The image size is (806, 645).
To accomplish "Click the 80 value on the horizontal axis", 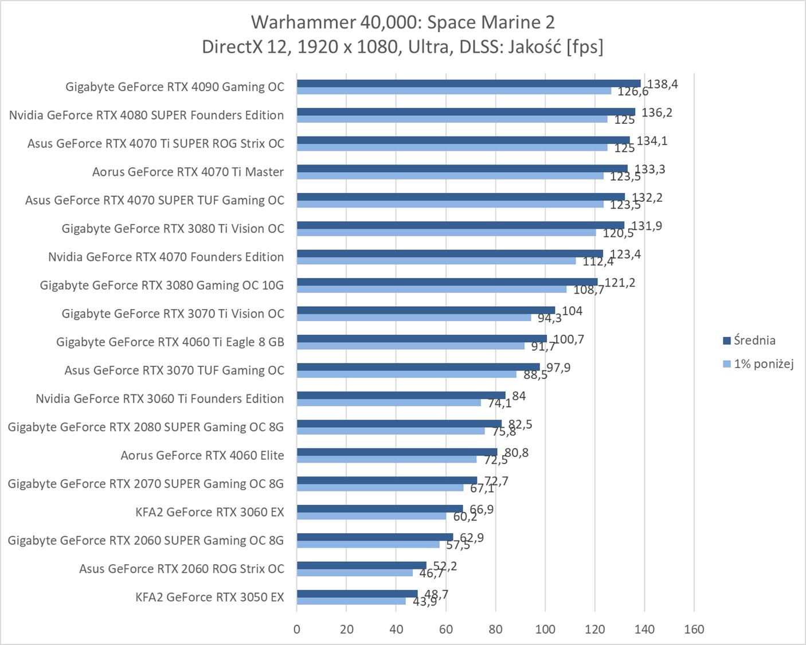I will (495, 630).
